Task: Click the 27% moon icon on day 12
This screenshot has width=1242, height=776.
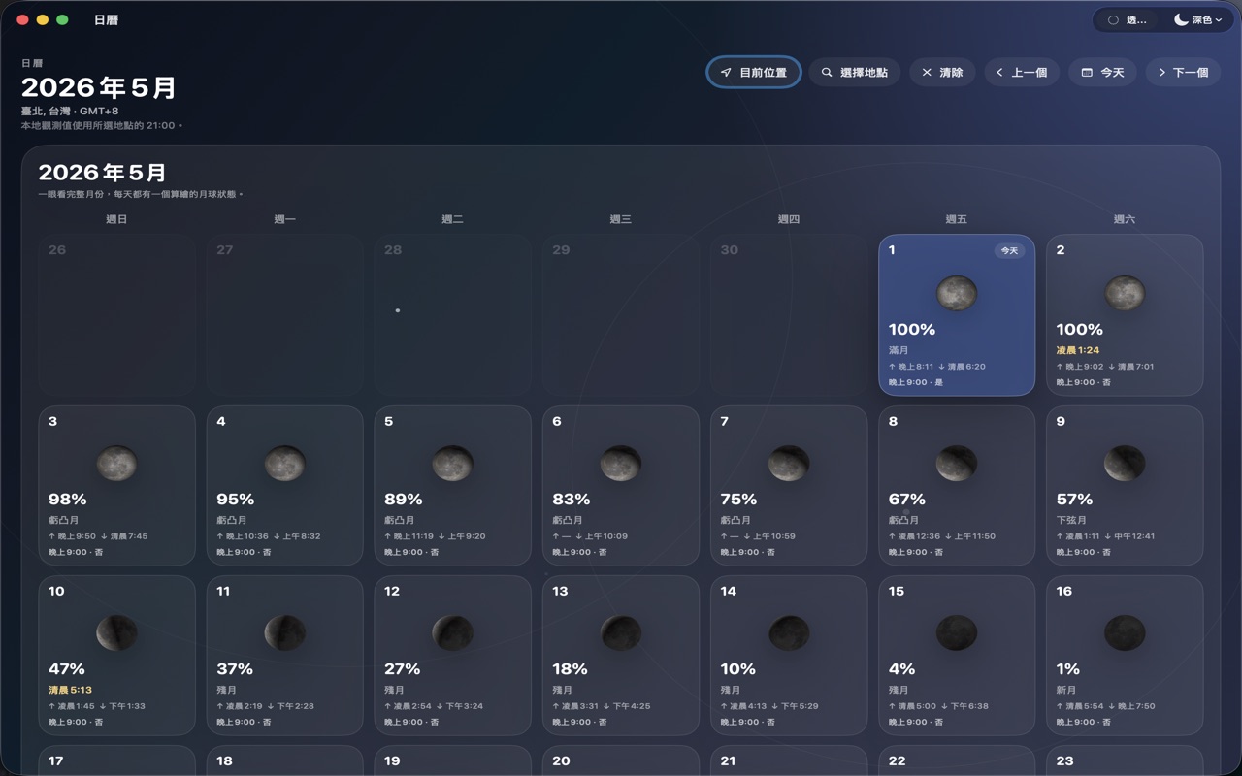Action: [x=452, y=633]
